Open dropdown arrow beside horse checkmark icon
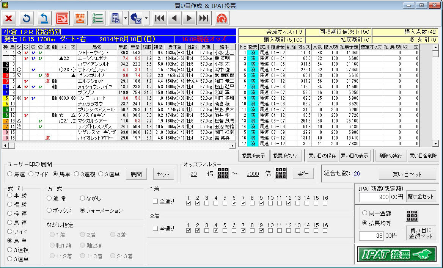 click(146, 19)
